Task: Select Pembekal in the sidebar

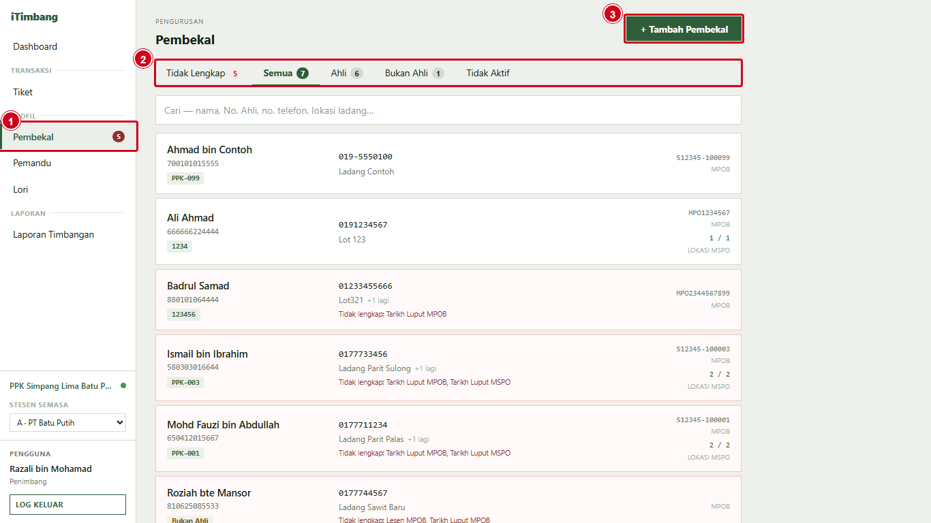Action: (x=68, y=137)
